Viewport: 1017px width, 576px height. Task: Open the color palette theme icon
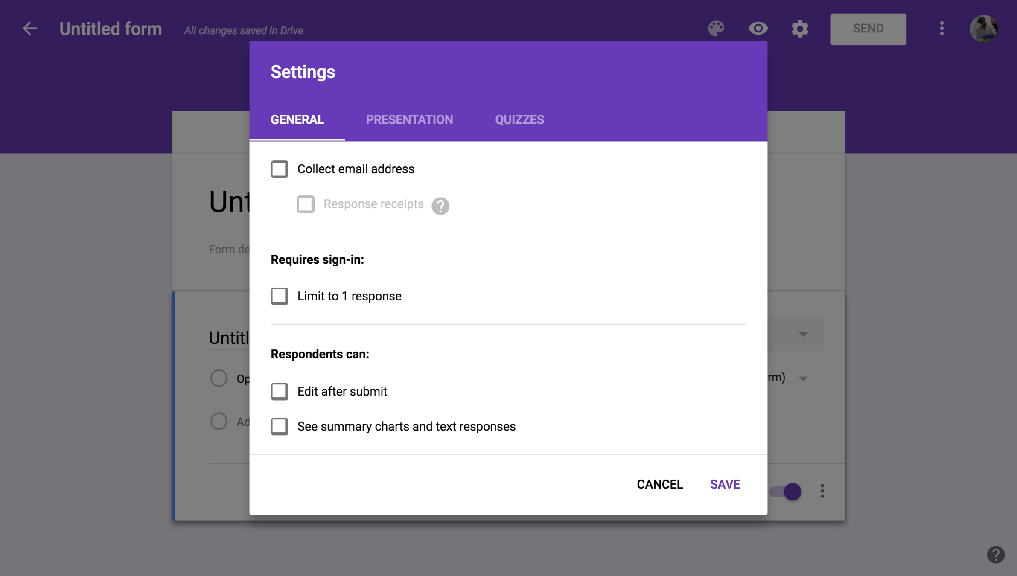(716, 29)
